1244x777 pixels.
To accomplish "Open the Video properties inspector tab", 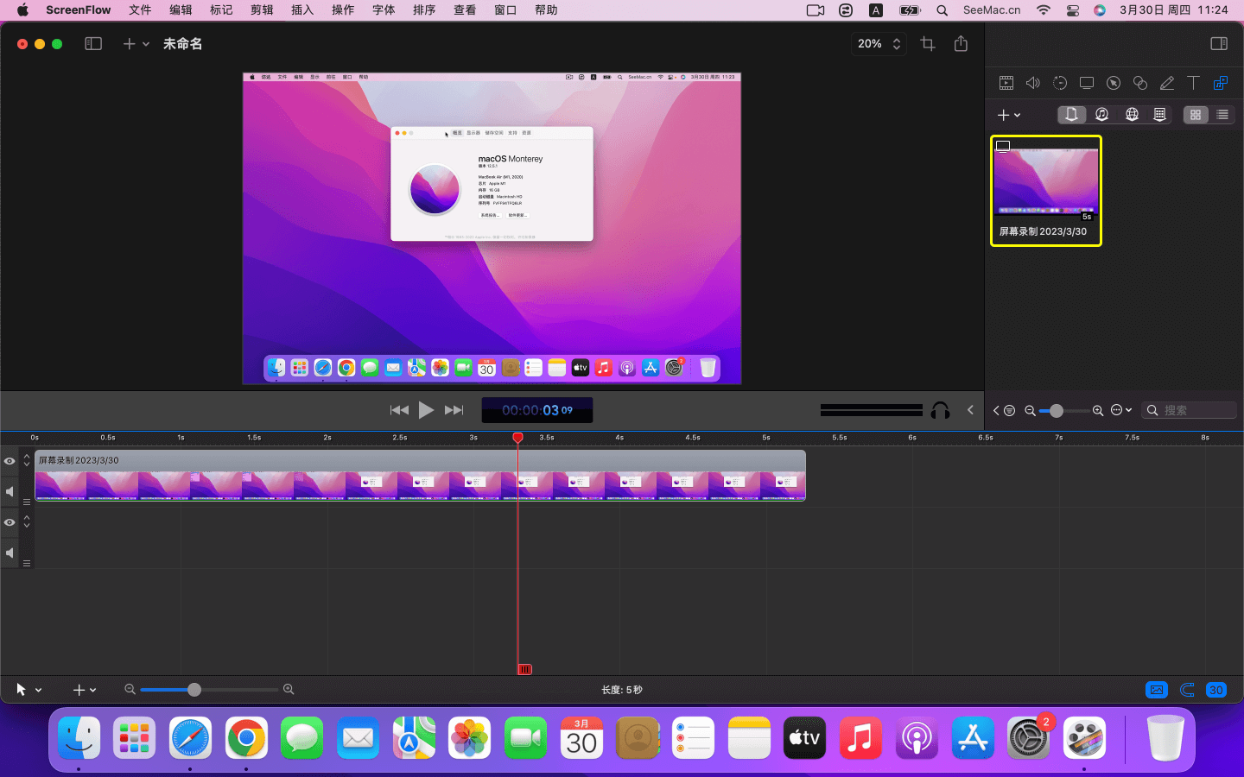I will (x=1006, y=83).
